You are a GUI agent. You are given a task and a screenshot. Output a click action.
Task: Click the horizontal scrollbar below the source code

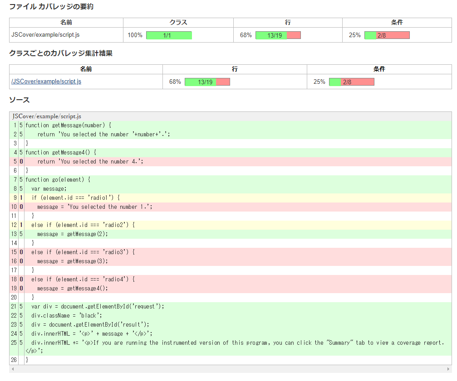[227, 368]
